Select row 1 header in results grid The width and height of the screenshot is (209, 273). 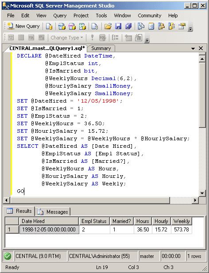12,230
